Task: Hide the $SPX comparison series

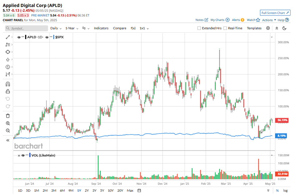Action: pyautogui.click(x=47, y=37)
